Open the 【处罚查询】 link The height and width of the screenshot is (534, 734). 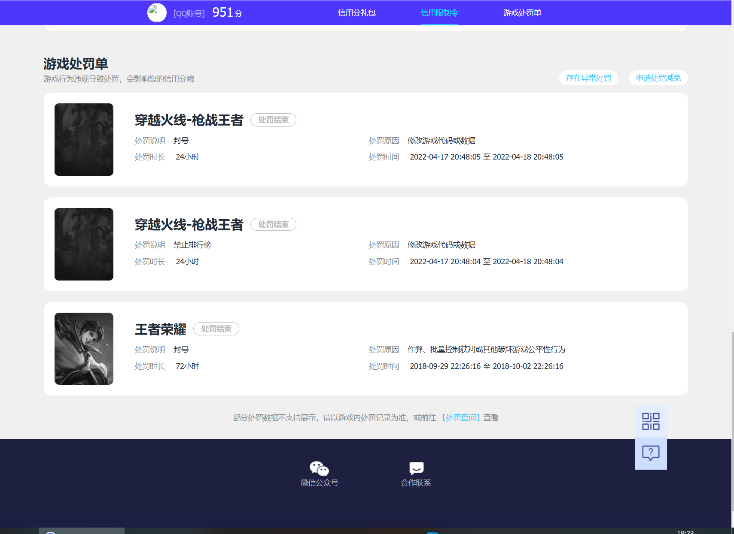pyautogui.click(x=460, y=418)
